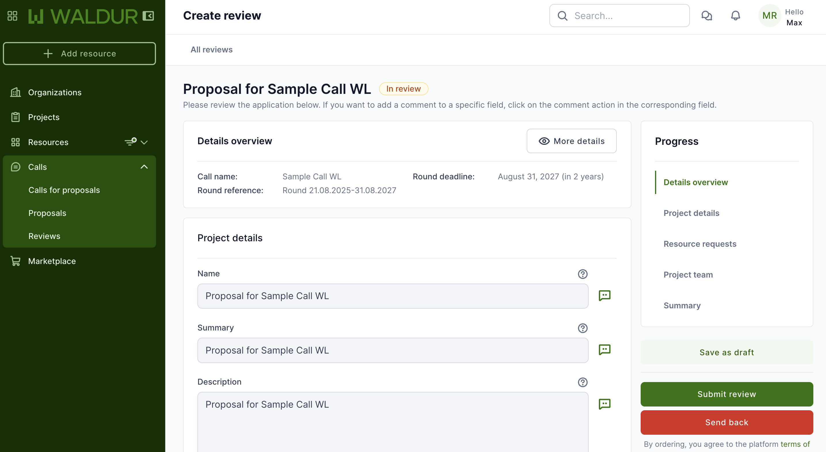Open the notifications bell
The height and width of the screenshot is (452, 826).
click(735, 15)
